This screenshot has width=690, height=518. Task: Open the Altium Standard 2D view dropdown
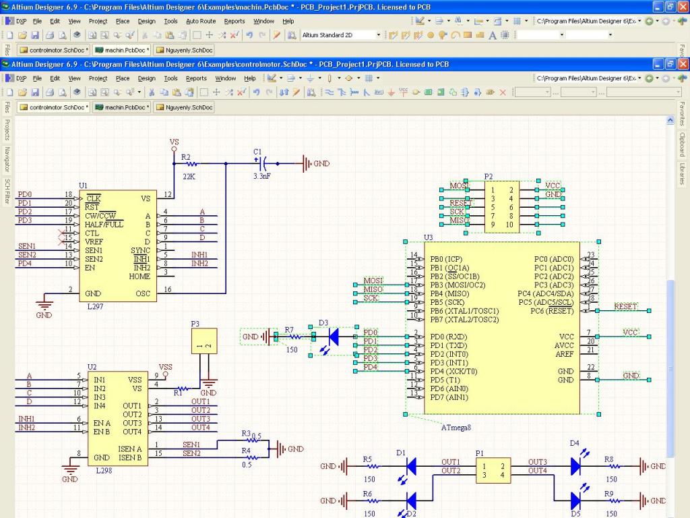[378, 35]
